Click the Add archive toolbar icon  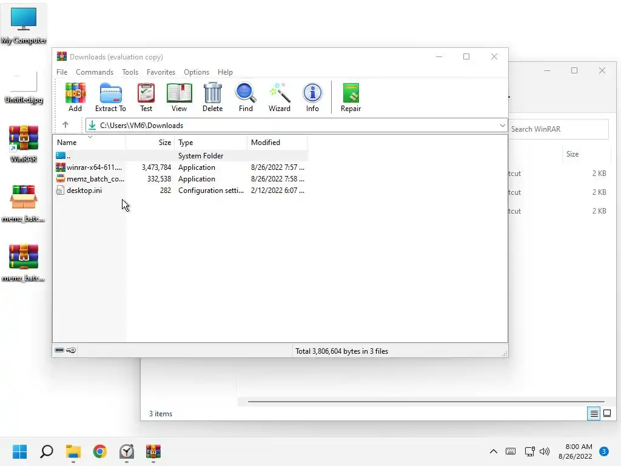(75, 98)
